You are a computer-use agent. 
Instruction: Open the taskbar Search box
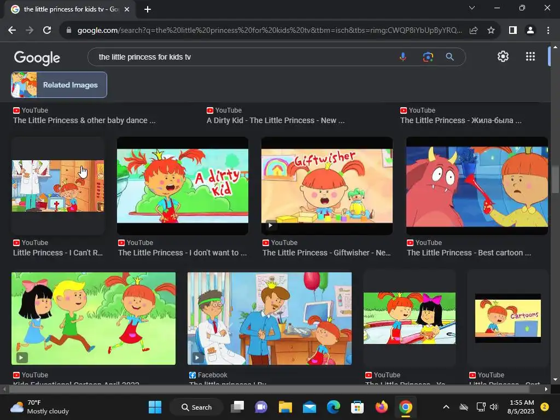tap(196, 407)
